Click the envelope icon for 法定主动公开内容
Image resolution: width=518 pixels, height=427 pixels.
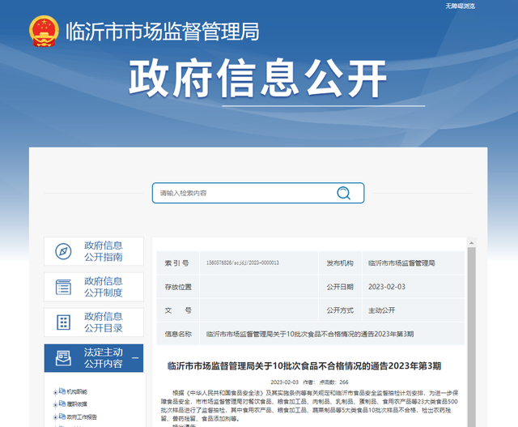[x=63, y=358]
